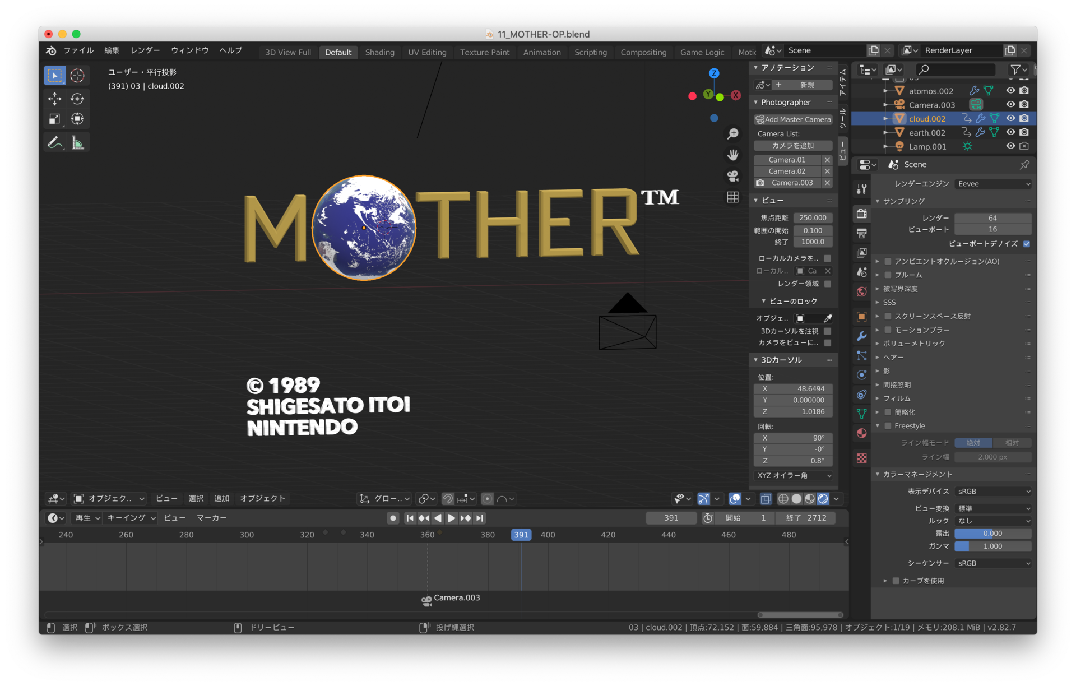
Task: Open the Texture properties tab
Action: [861, 458]
